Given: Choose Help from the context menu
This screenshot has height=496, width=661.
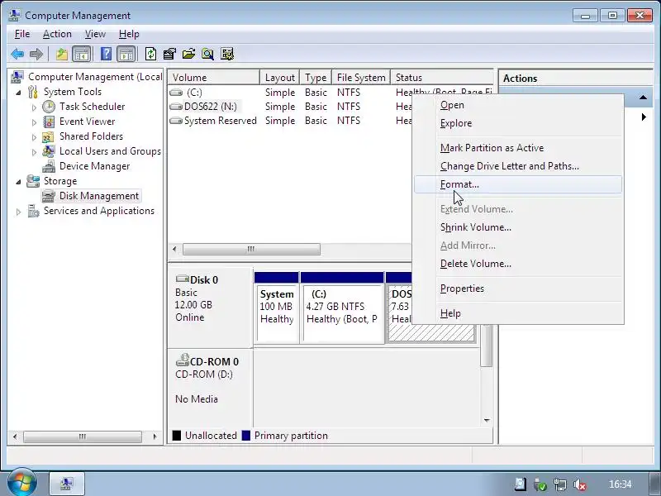Looking at the screenshot, I should tap(518, 313).
